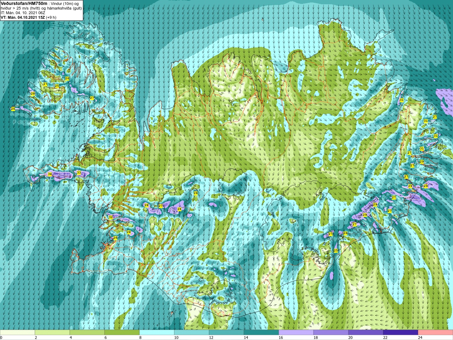The width and height of the screenshot is (453, 340).
Task: Pick the 4–6 m/s green legend swatch
Action: coord(87,333)
